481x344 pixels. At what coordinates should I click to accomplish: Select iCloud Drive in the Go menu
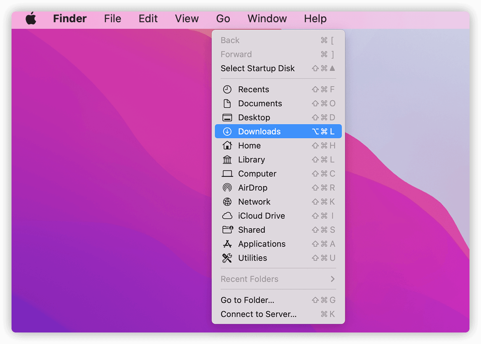point(278,216)
